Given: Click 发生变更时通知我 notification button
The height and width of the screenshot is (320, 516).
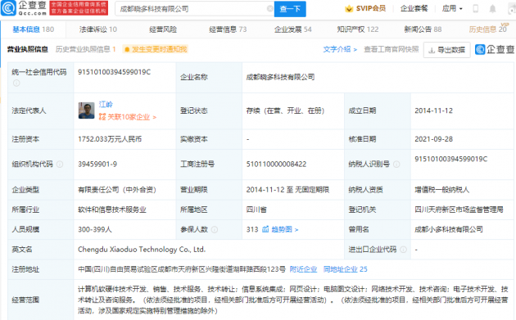Looking at the screenshot, I should coord(156,49).
